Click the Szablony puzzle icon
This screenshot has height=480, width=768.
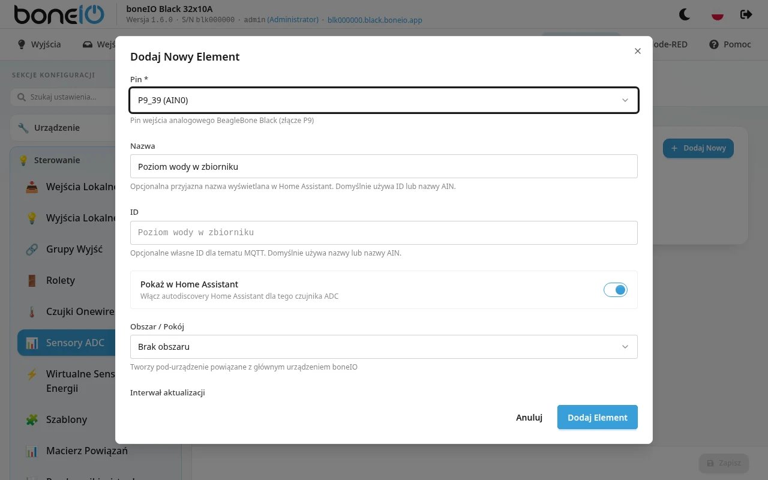point(32,419)
